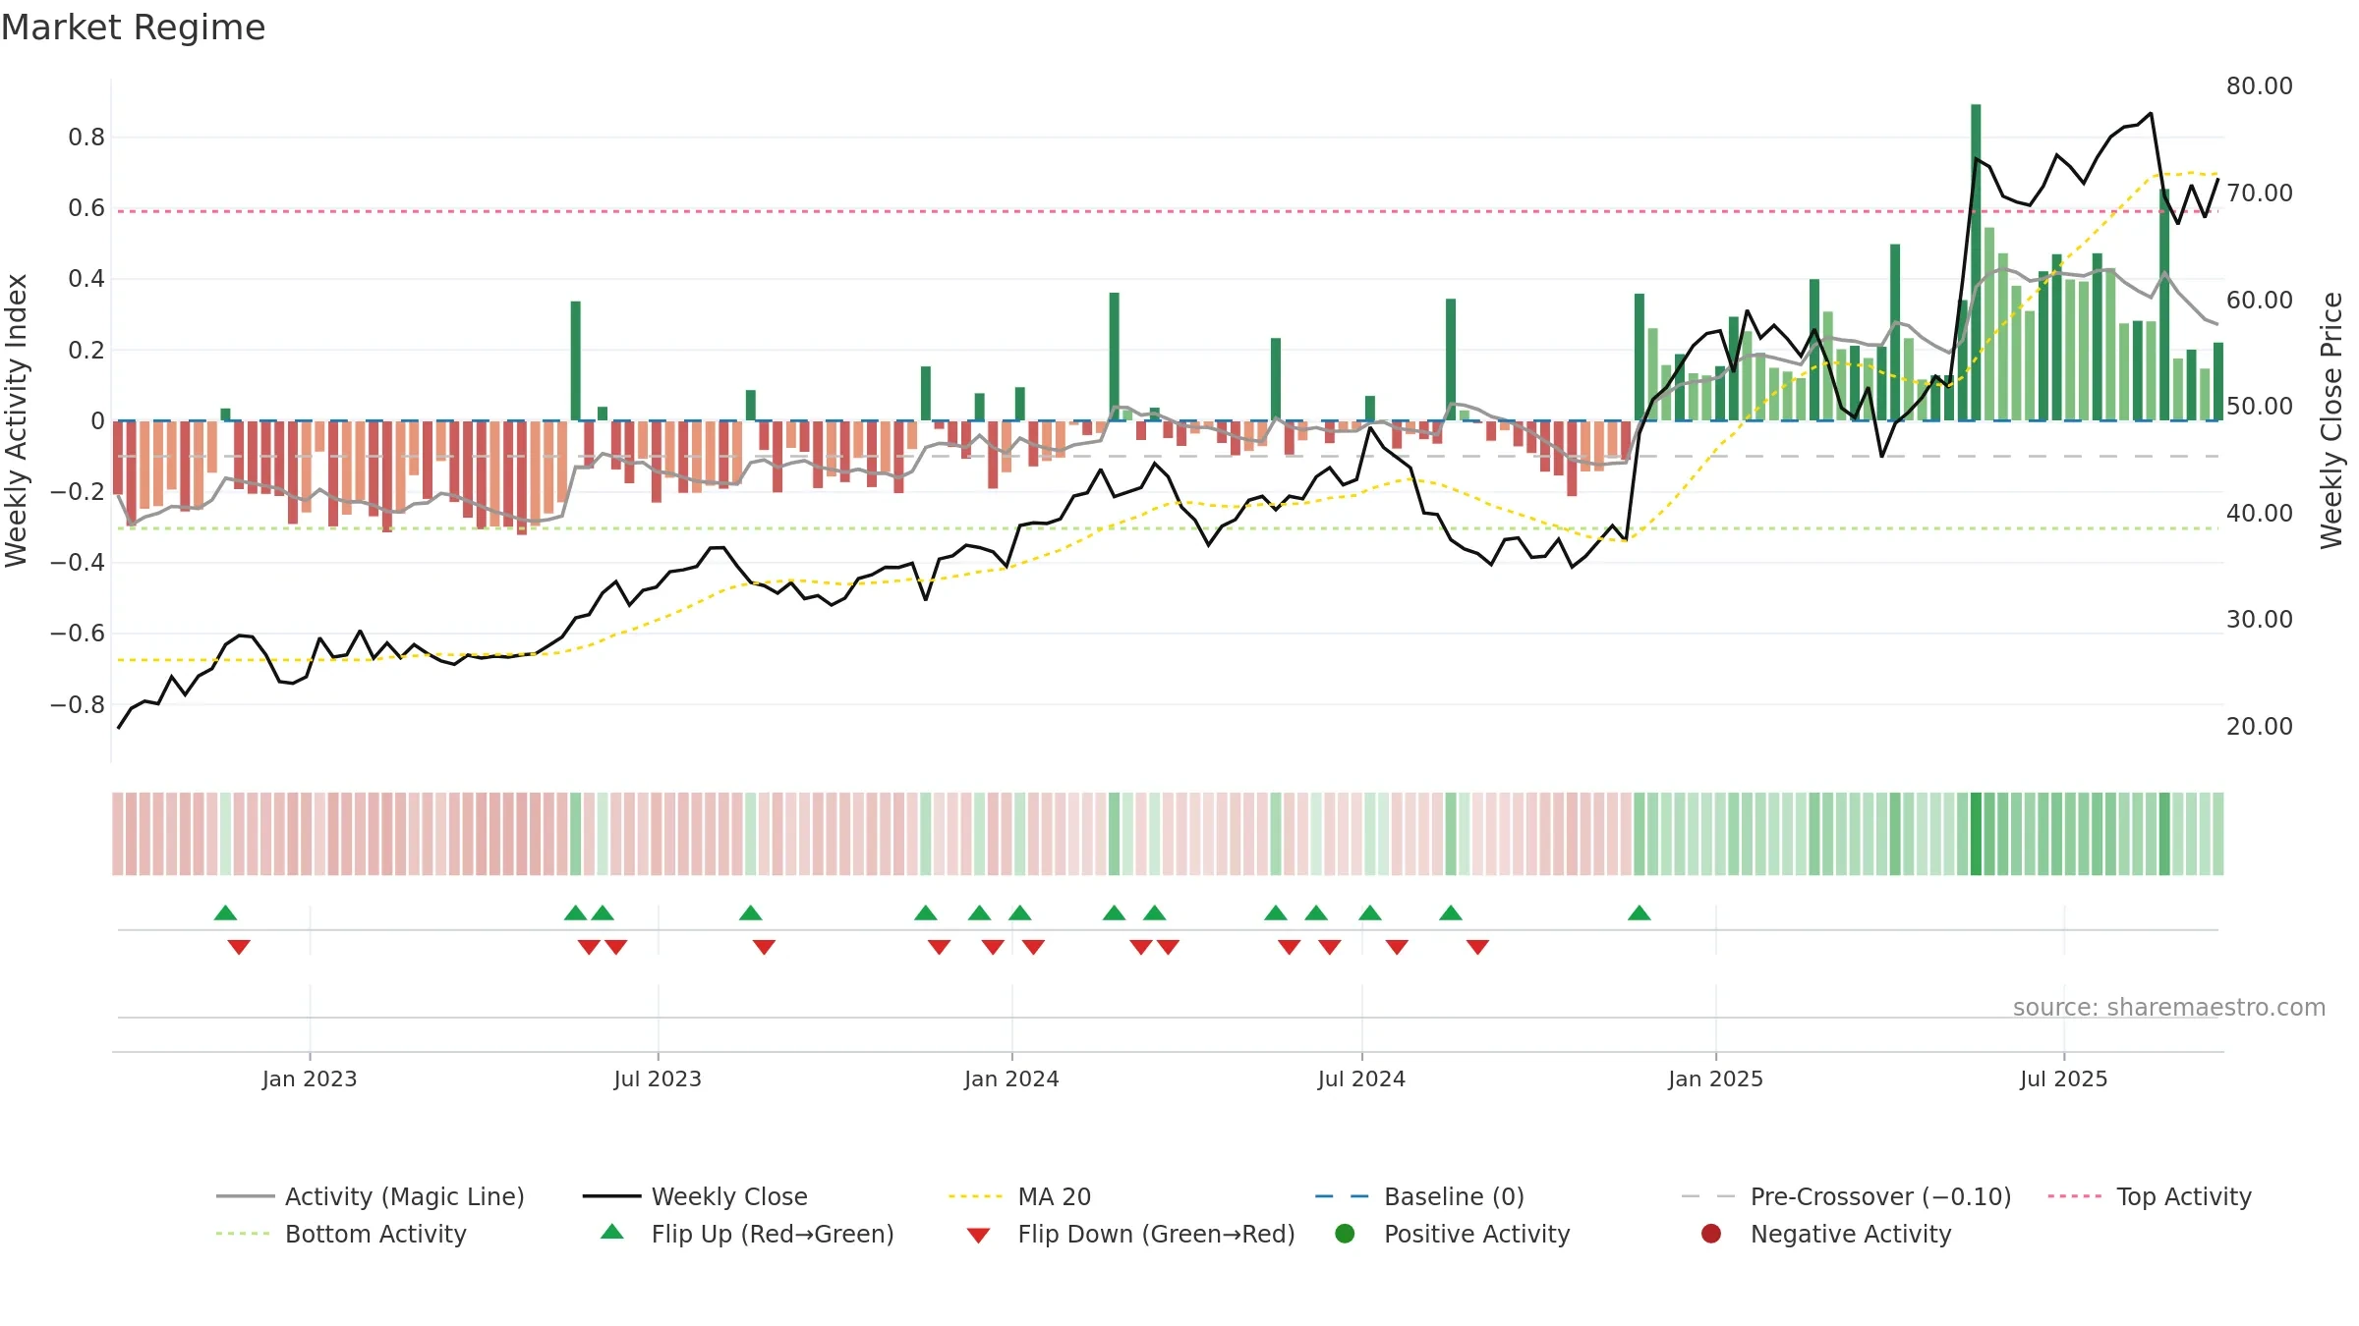
Task: Click the Negative Activity legend red dot
Action: point(1711,1233)
